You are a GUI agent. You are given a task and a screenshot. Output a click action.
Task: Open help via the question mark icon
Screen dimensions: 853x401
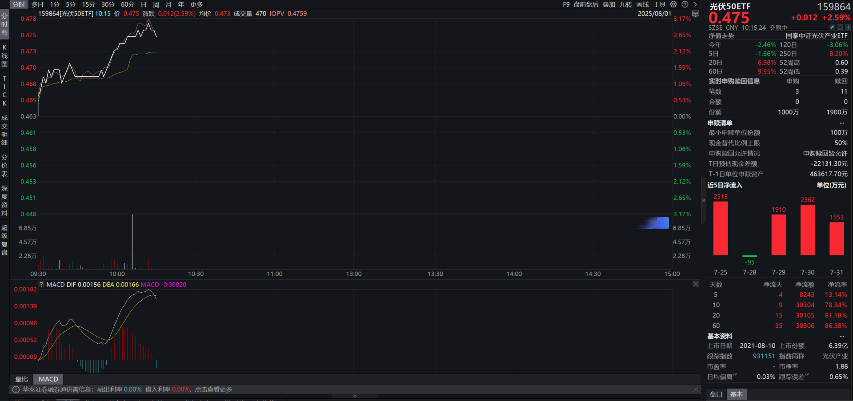pyautogui.click(x=685, y=4)
